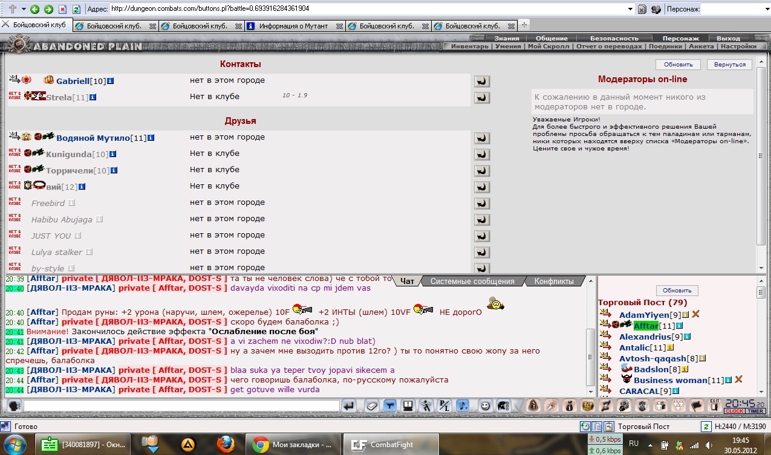Toggle the CLOCK mode under the time display
The width and height of the screenshot is (771, 455).
tap(735, 411)
